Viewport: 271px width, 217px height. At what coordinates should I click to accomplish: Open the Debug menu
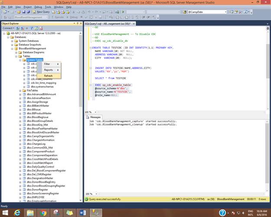pos(38,7)
